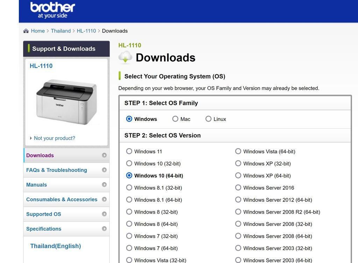Choose the Windows 10 (32-bit) option
358x263 pixels.
coord(129,163)
